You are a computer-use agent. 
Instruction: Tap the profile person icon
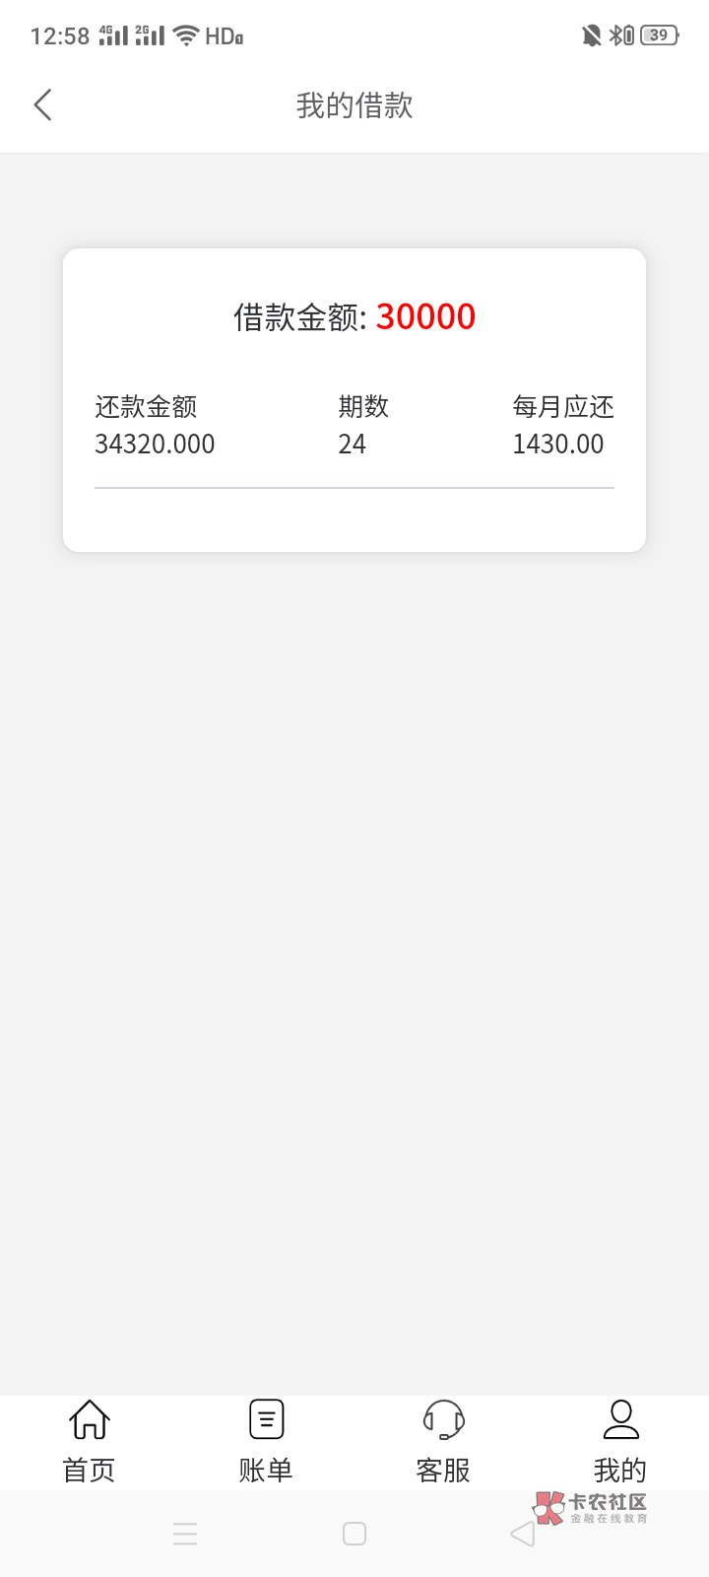tap(620, 1419)
